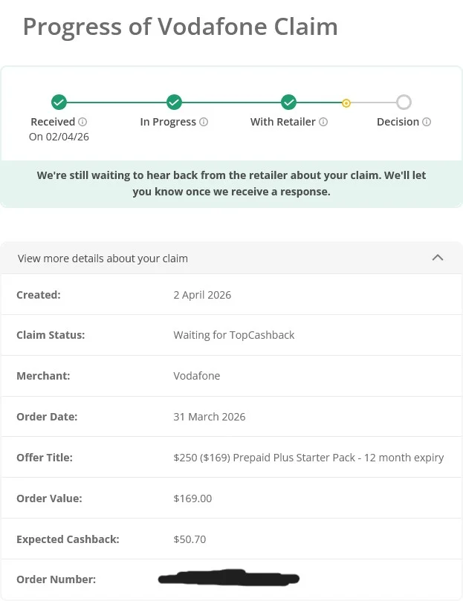The height and width of the screenshot is (601, 463).
Task: Click the Progress of Vodafone Claim heading
Action: [181, 27]
